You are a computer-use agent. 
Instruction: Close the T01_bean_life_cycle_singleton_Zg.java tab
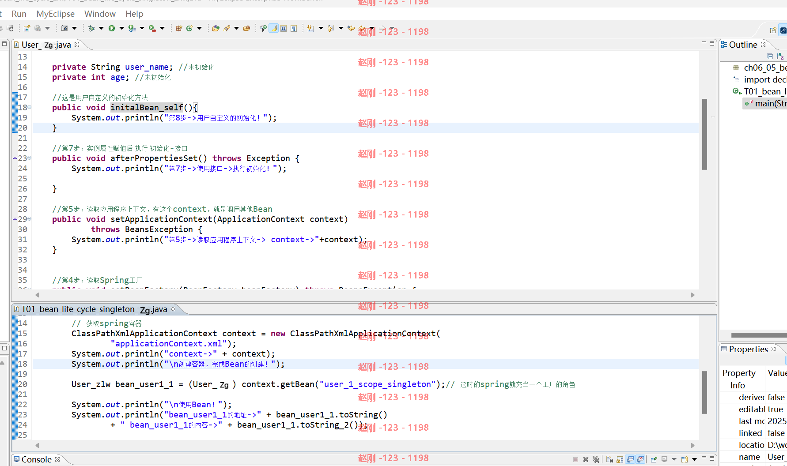pyautogui.click(x=173, y=309)
